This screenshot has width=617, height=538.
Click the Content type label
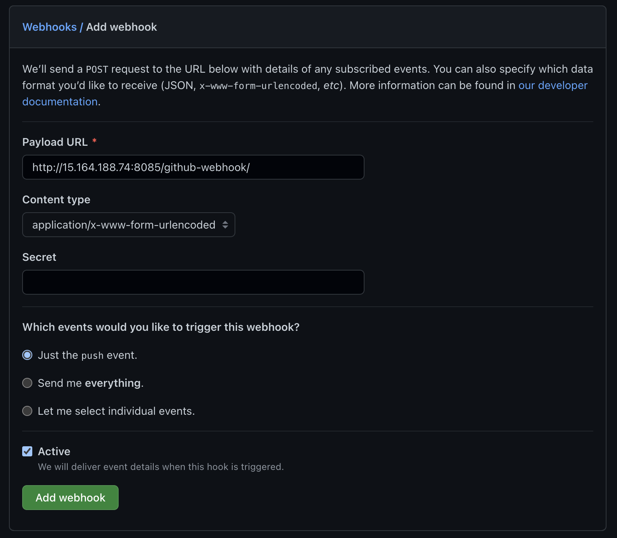pyautogui.click(x=56, y=200)
